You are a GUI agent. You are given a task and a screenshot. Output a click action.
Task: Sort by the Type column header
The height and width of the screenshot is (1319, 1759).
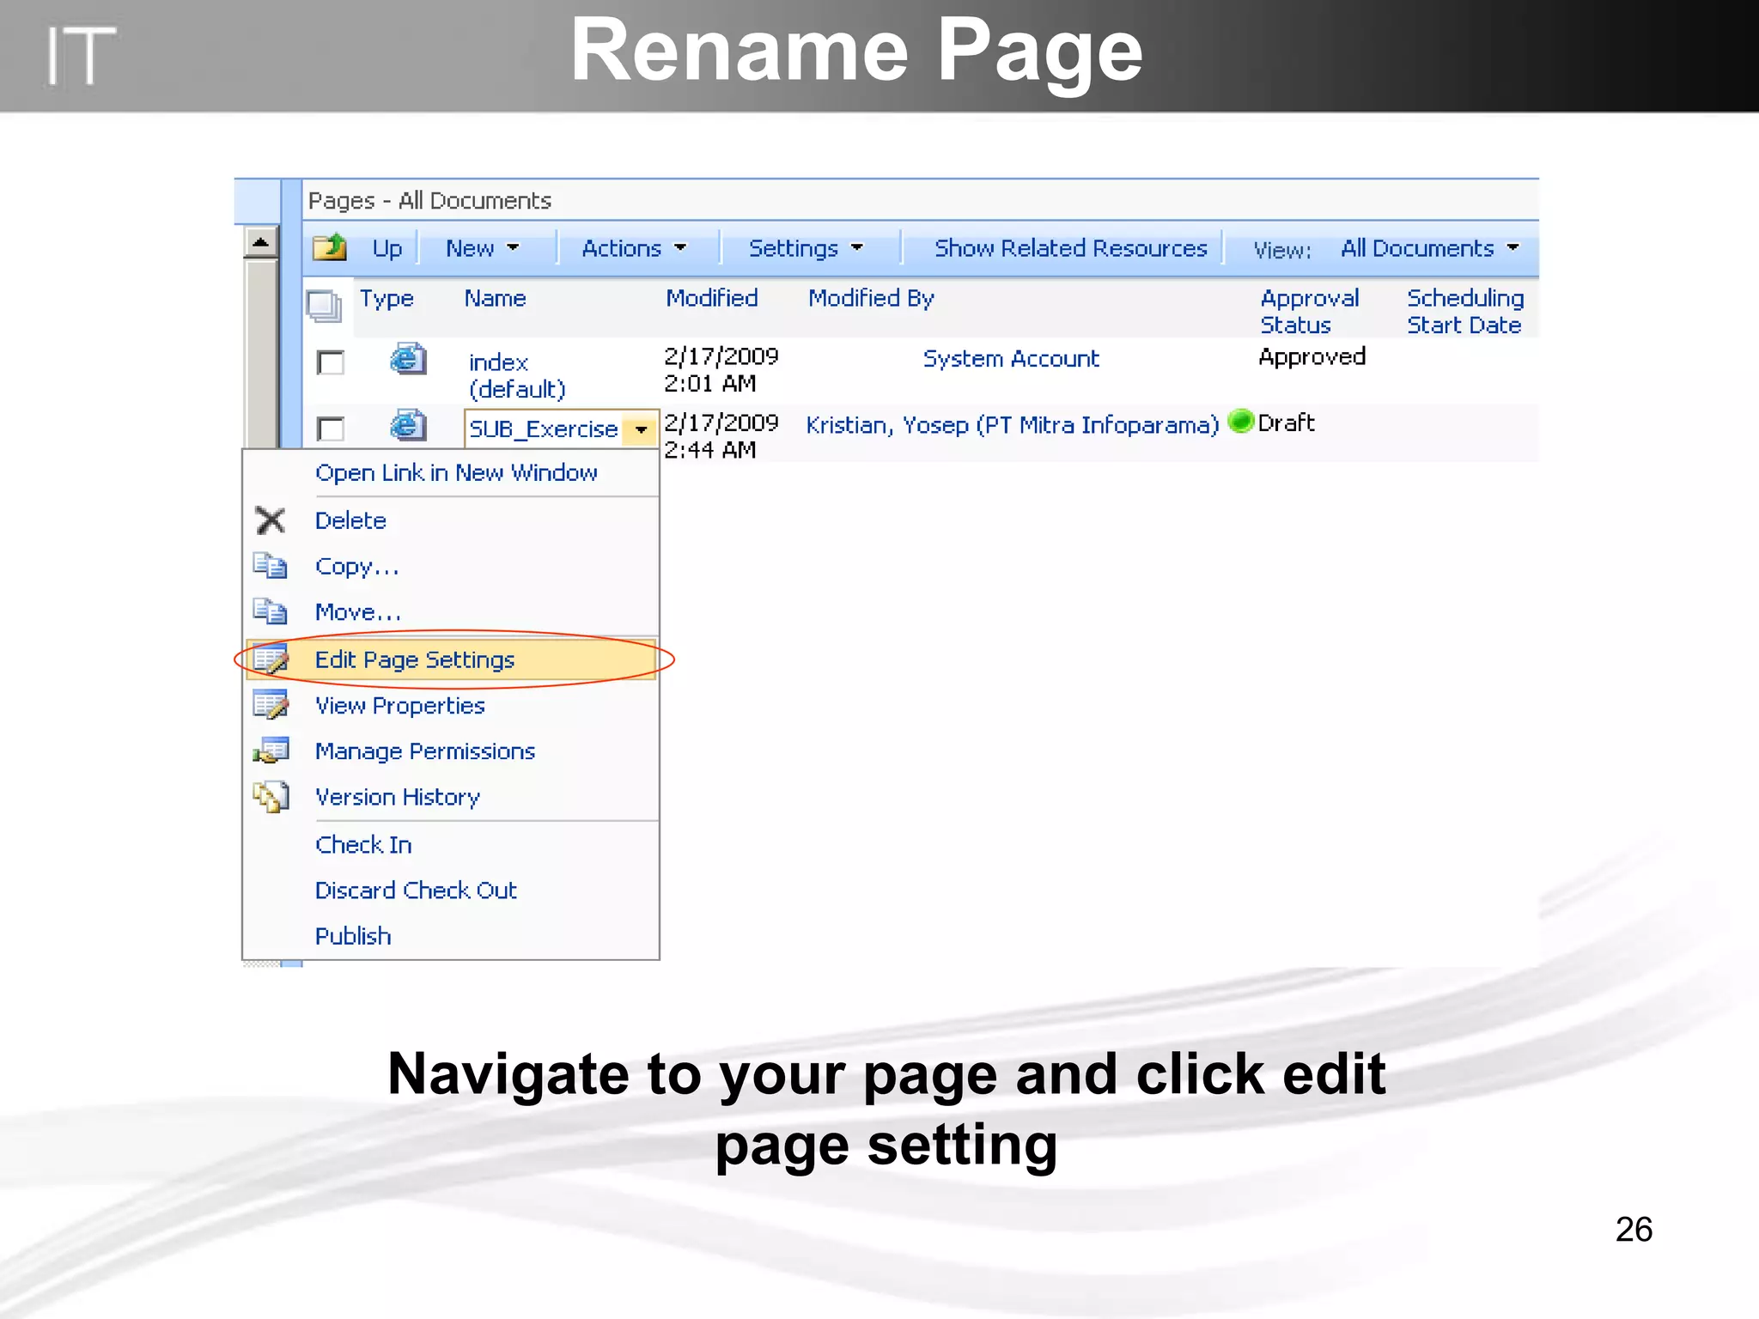(386, 298)
